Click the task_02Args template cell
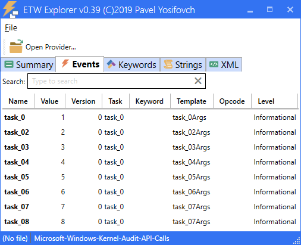The width and height of the screenshot is (301, 245). (192, 132)
